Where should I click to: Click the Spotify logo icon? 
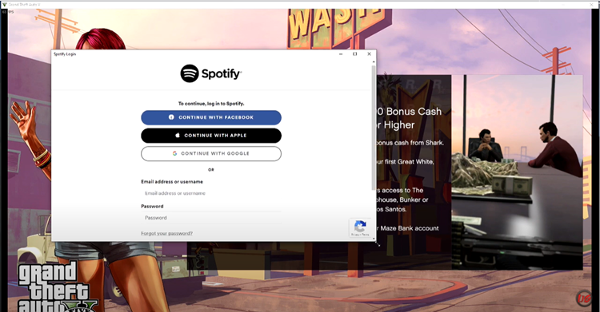(190, 73)
